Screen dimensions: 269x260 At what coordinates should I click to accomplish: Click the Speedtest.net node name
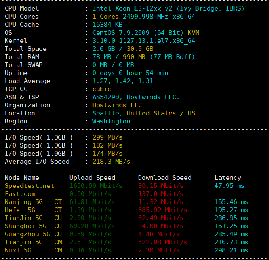click(29, 186)
